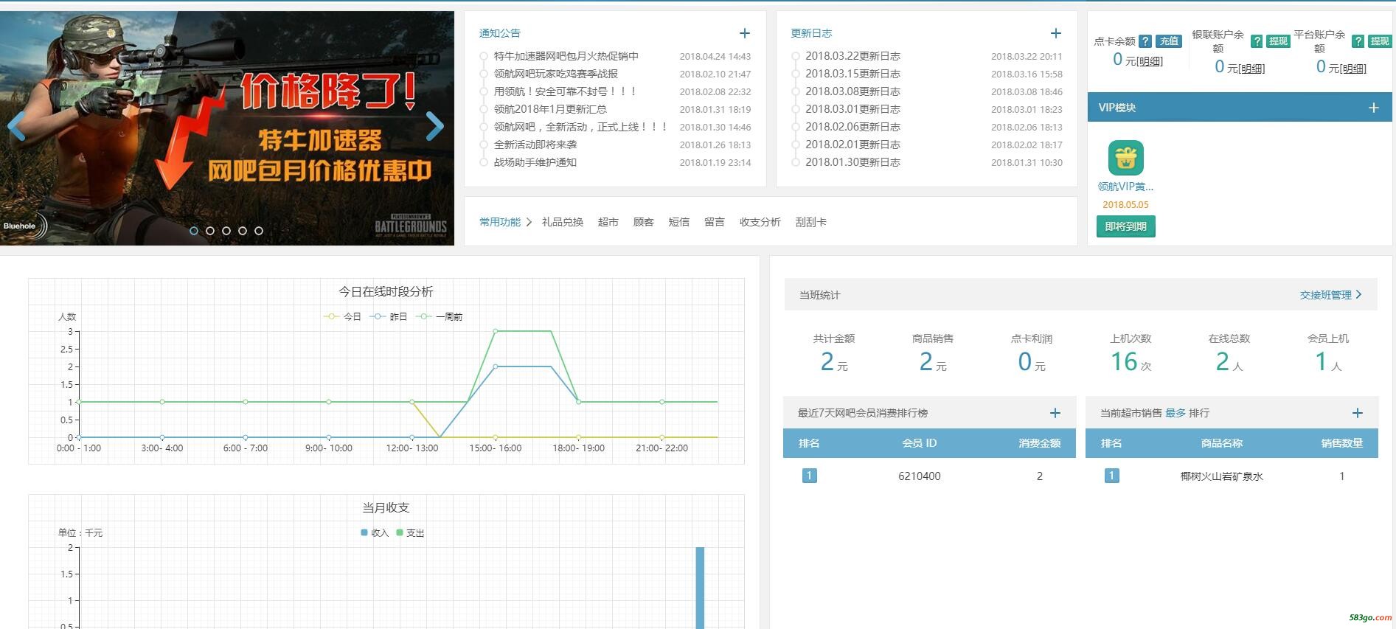
Task: Click 上机次数 value 16
Action: click(1124, 361)
